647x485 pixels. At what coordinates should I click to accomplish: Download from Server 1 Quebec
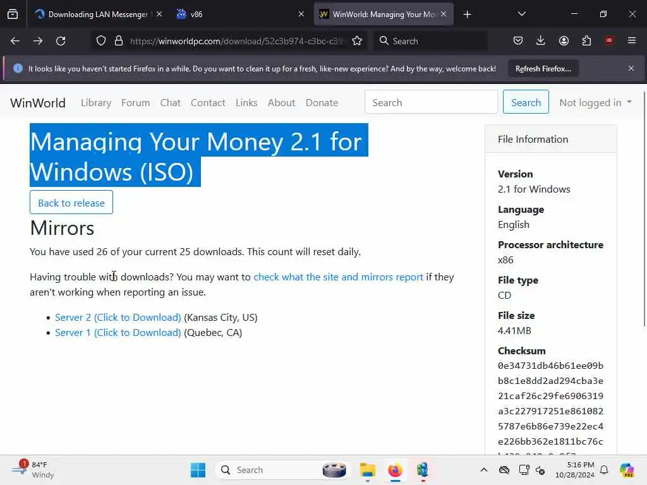[118, 332]
